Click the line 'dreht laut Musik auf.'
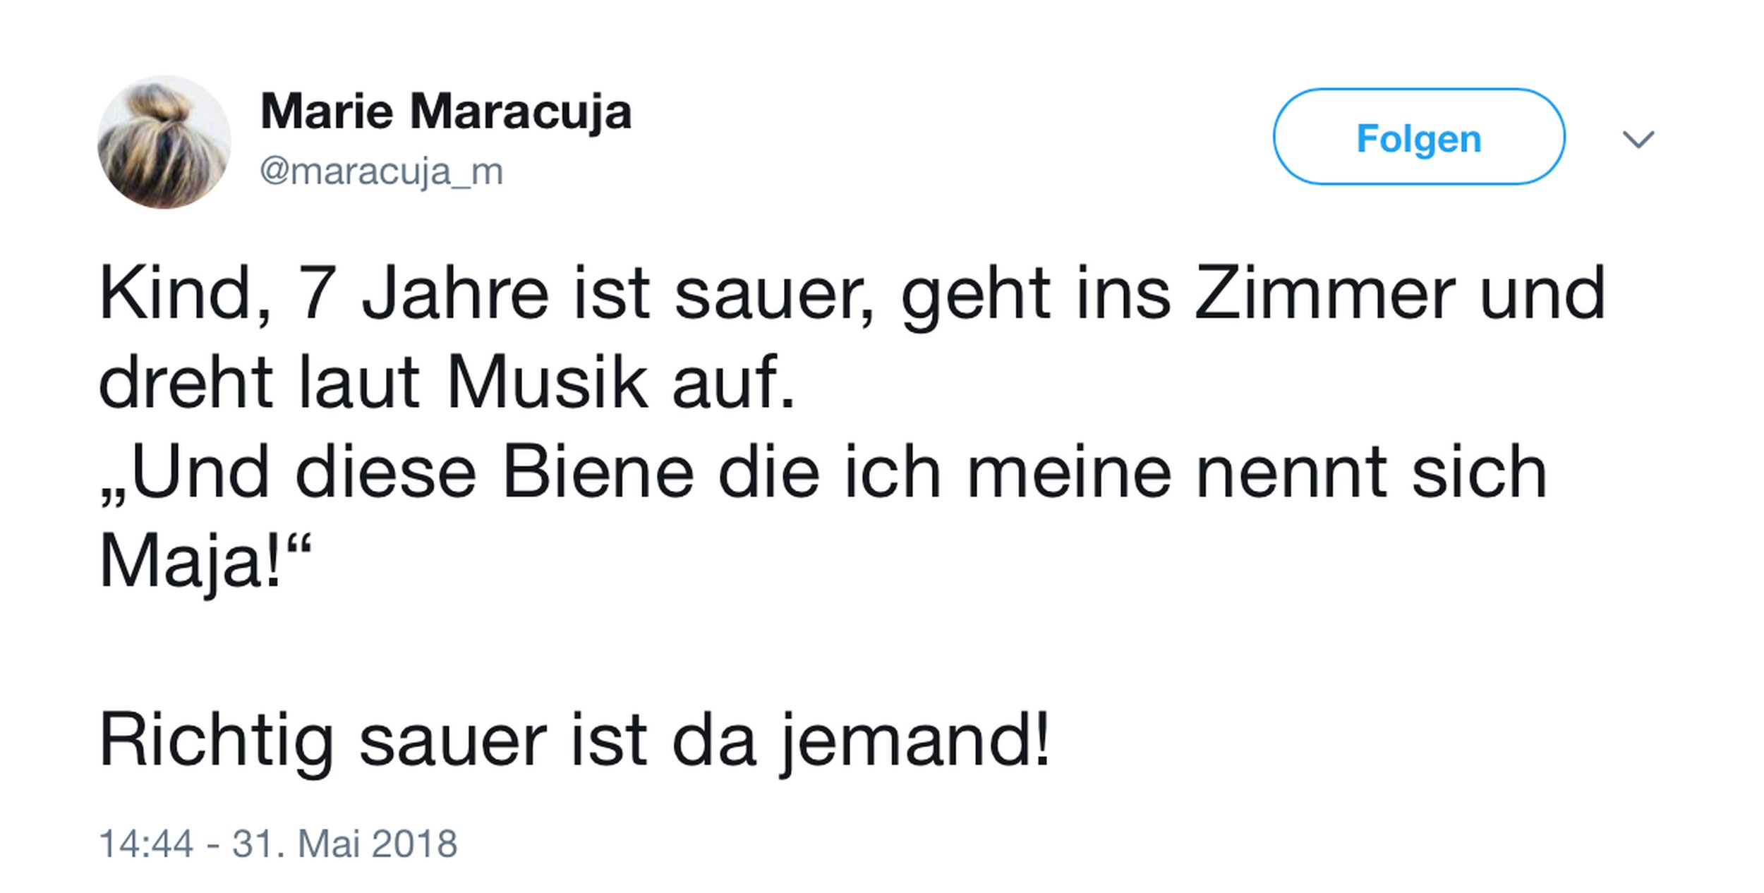This screenshot has width=1764, height=893. 447,383
